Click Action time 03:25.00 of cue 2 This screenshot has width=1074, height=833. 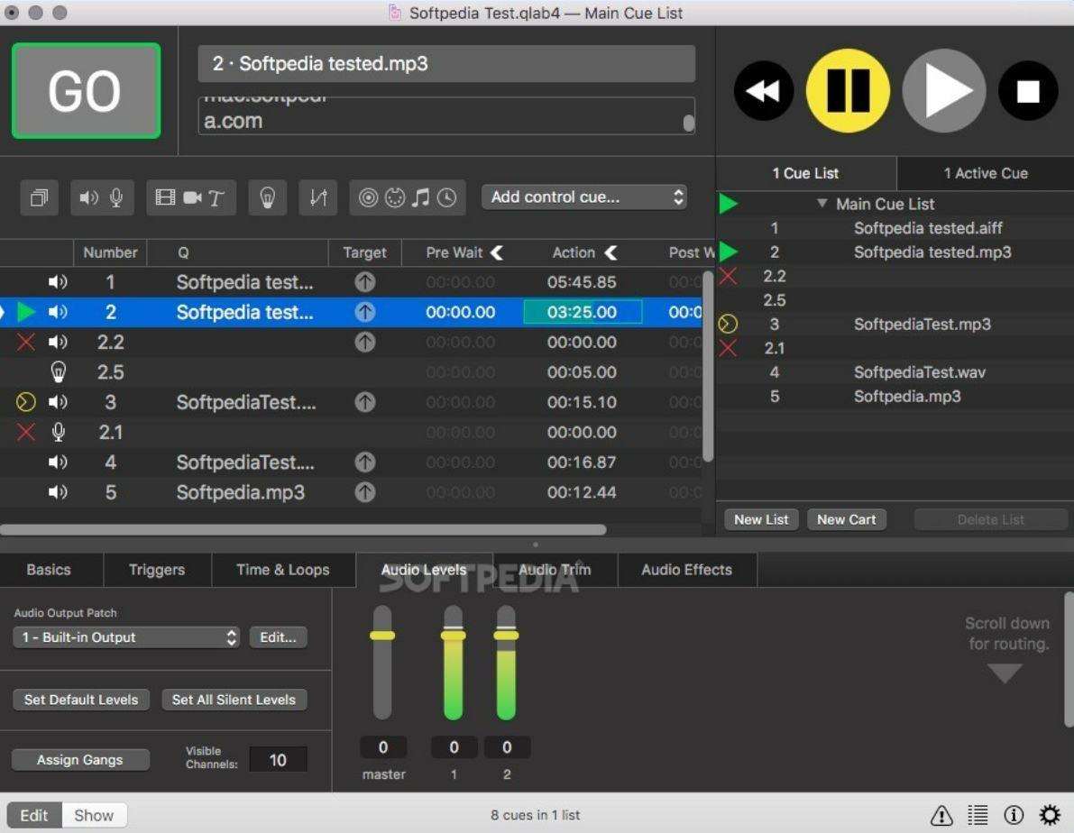coord(583,312)
